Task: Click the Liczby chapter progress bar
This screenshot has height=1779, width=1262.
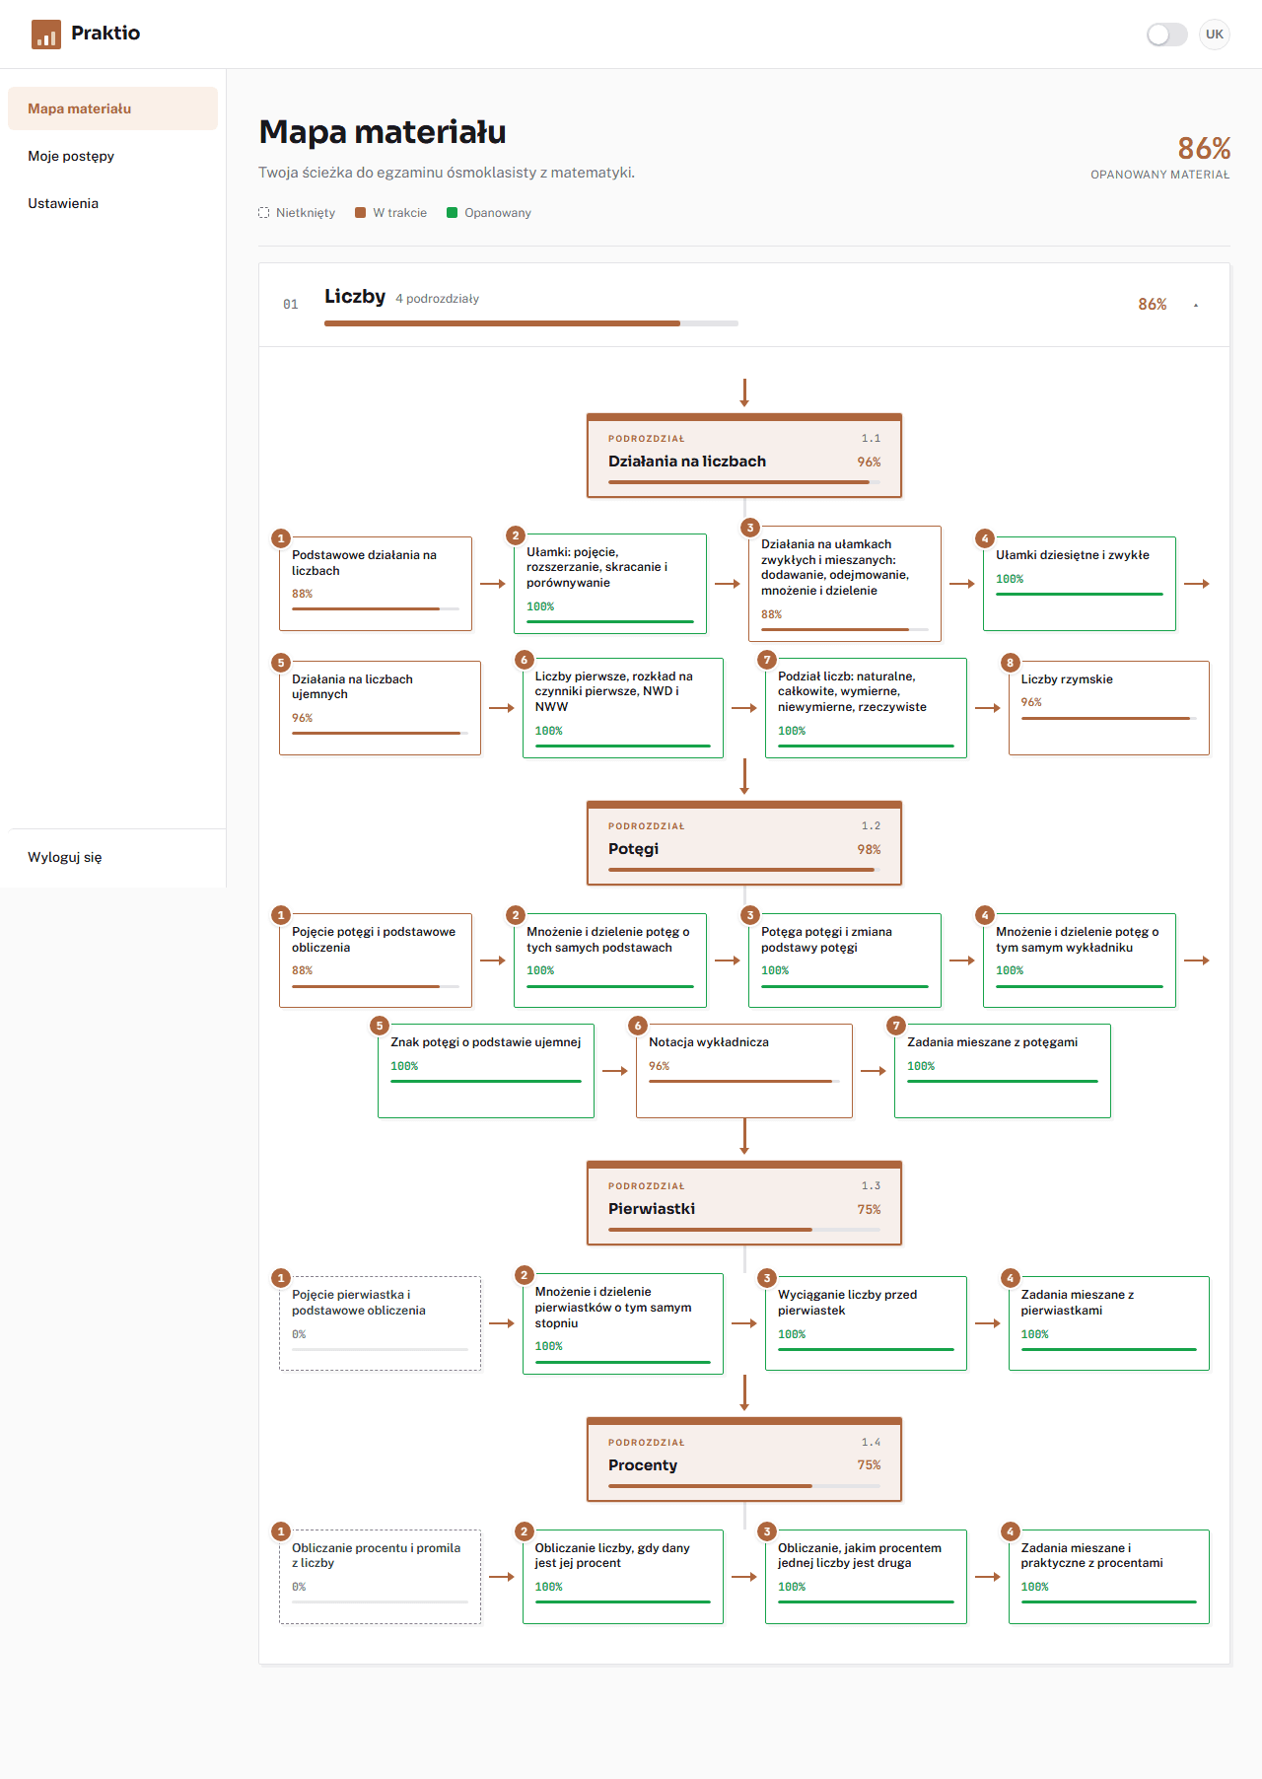Action: tap(531, 323)
